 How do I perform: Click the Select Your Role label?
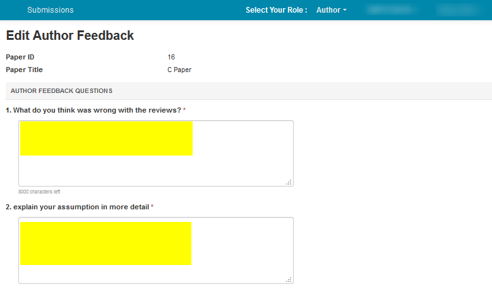tap(276, 10)
